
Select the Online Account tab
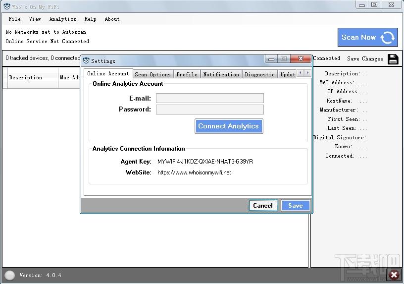pos(108,73)
